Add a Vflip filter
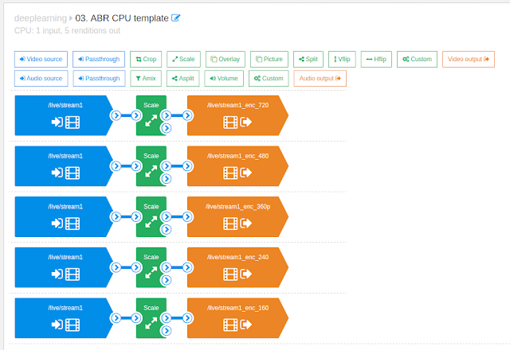510x350 pixels. point(342,59)
